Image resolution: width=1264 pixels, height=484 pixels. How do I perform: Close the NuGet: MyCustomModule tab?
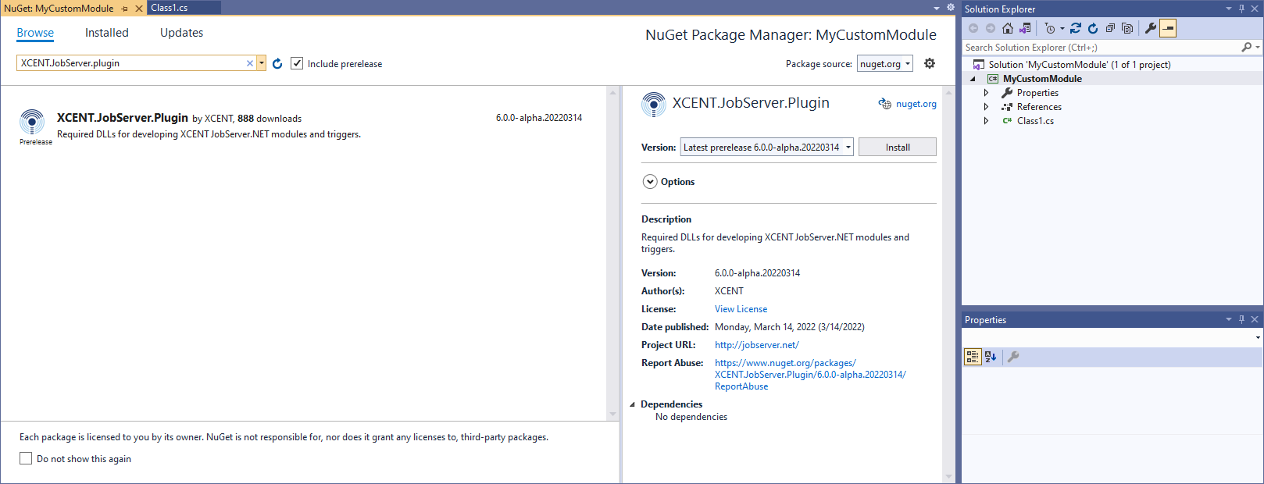(139, 9)
